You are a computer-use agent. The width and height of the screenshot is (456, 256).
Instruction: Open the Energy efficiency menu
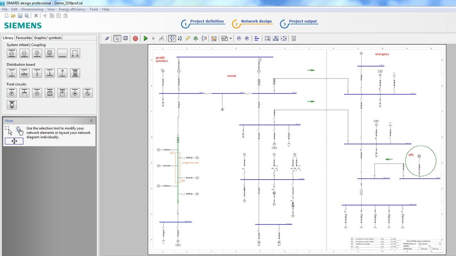click(x=72, y=9)
